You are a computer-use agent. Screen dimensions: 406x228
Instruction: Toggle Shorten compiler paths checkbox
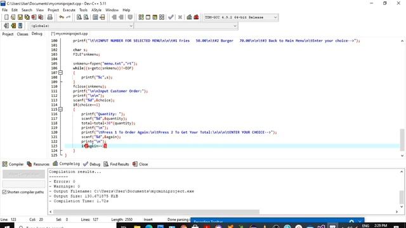(x=4, y=192)
